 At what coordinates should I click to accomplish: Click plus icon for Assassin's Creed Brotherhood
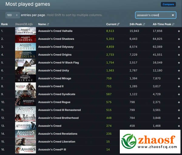click(x=179, y=118)
